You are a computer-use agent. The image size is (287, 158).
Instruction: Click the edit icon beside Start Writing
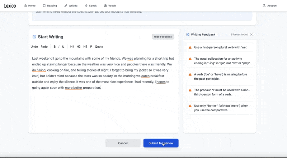(x=34, y=37)
